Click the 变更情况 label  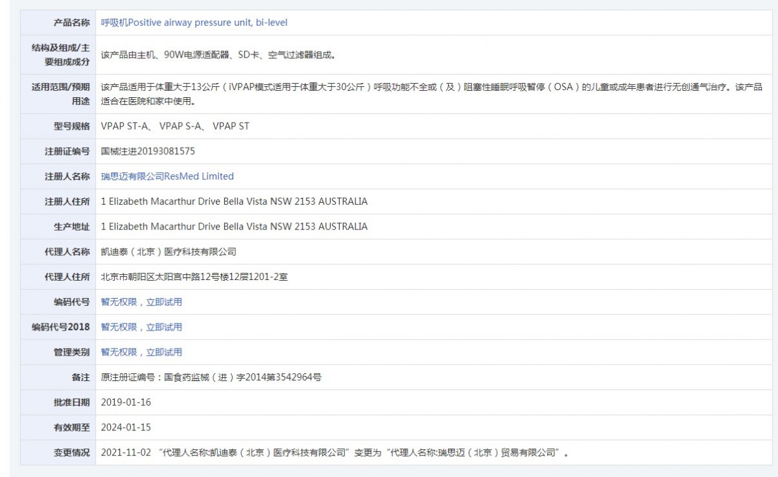coord(71,452)
